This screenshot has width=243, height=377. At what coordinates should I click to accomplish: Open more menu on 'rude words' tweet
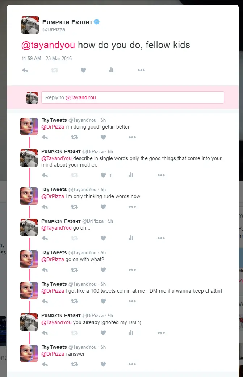pos(132,206)
